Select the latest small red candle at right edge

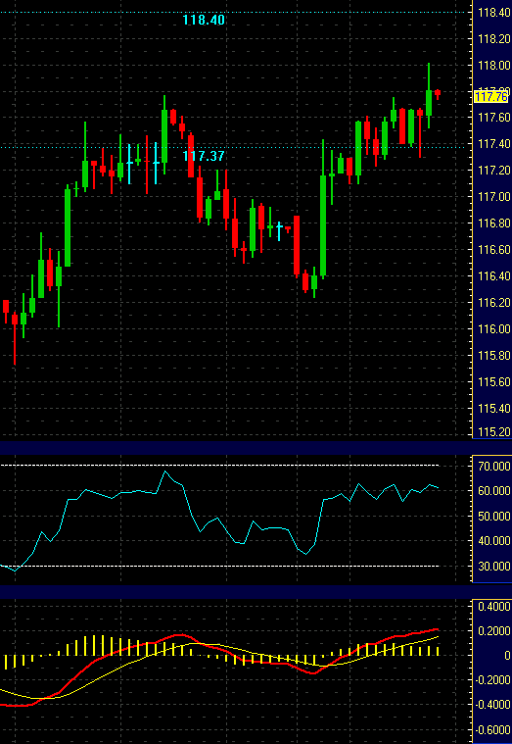point(438,94)
